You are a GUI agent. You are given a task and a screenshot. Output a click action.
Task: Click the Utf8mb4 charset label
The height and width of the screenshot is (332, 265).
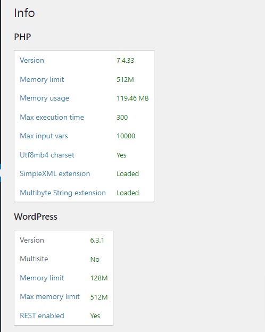click(x=47, y=155)
